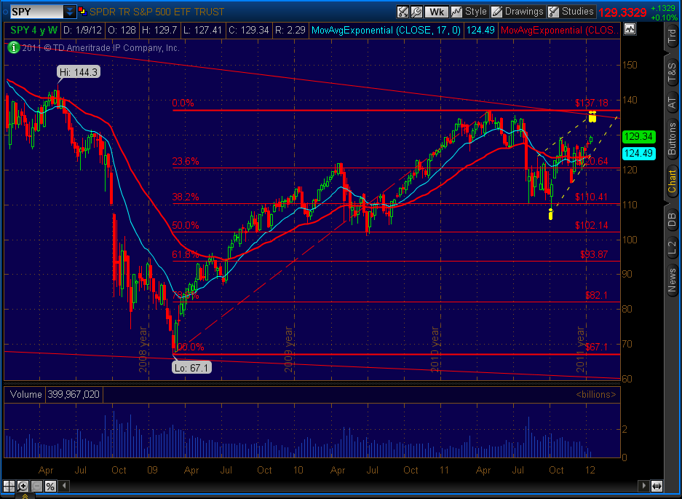Open chart settings wrench icon
Viewport: 682px width, 499px height.
tap(416, 12)
